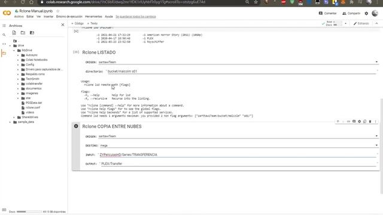Collapse the header with the chevron

376,23
